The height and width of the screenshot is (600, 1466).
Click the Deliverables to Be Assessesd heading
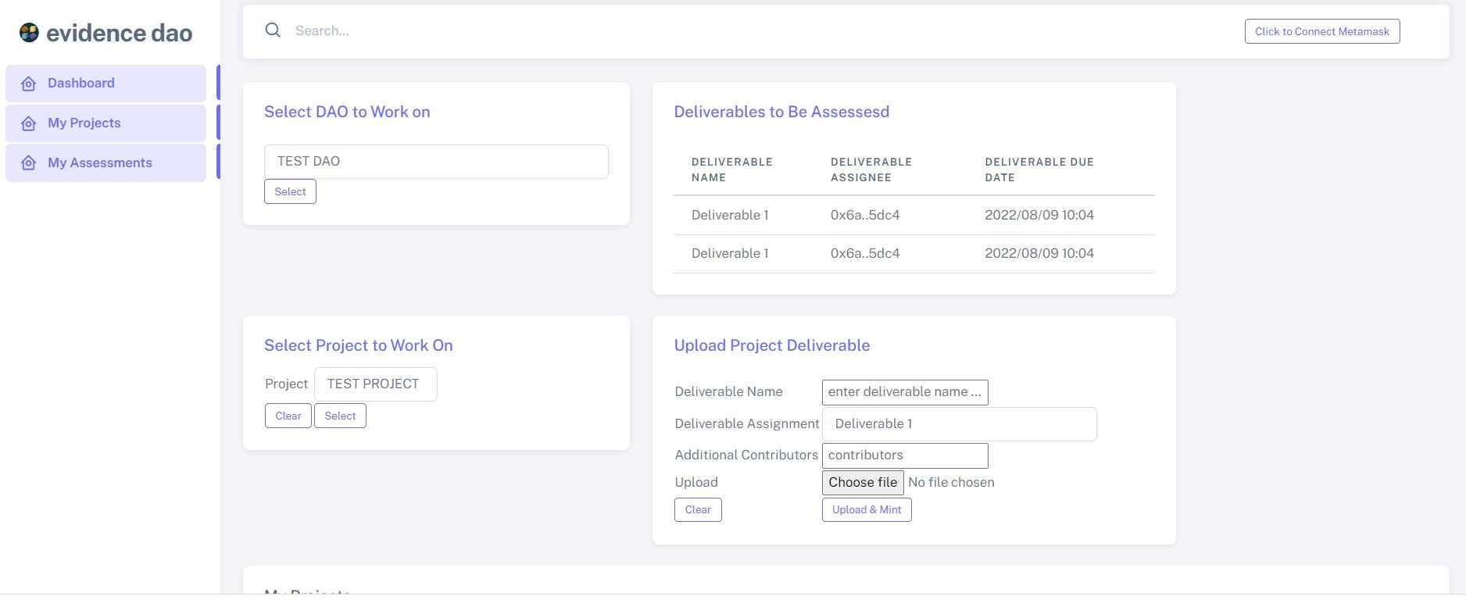pyautogui.click(x=781, y=112)
